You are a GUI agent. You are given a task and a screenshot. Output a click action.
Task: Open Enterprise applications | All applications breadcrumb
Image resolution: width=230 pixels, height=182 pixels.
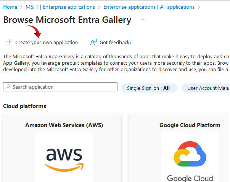(149, 7)
